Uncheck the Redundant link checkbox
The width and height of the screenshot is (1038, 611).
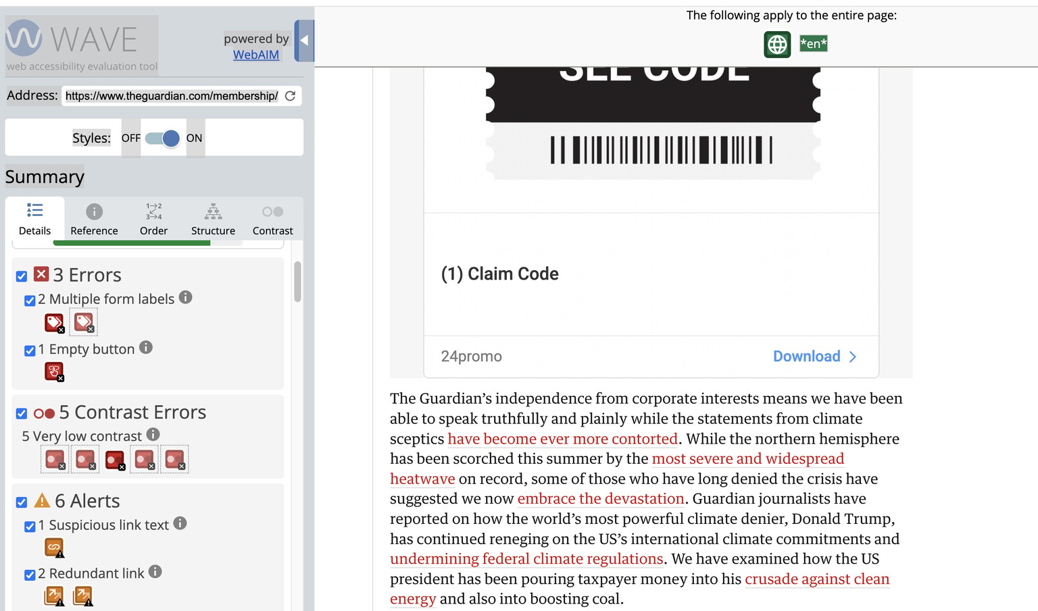[30, 575]
